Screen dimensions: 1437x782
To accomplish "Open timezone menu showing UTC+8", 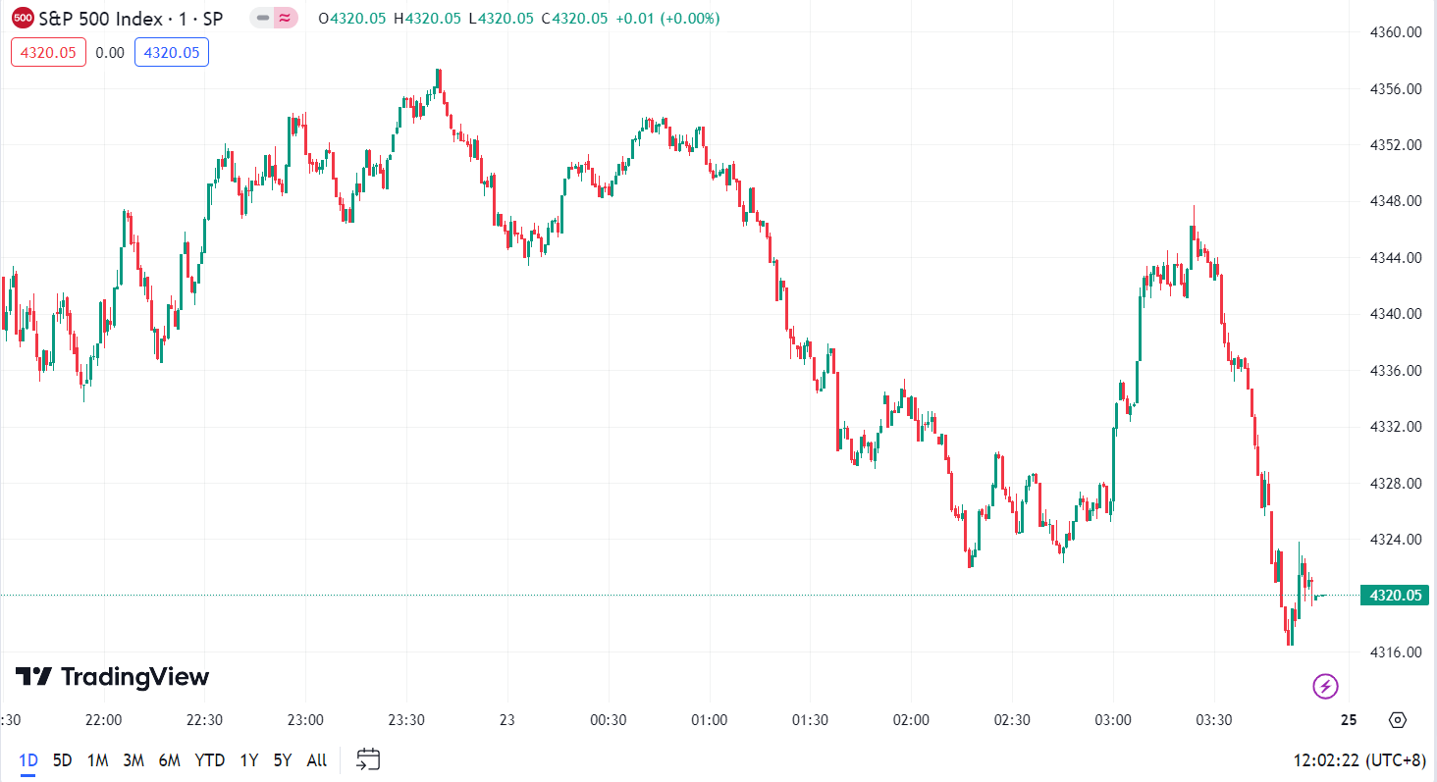I will [x=1359, y=759].
